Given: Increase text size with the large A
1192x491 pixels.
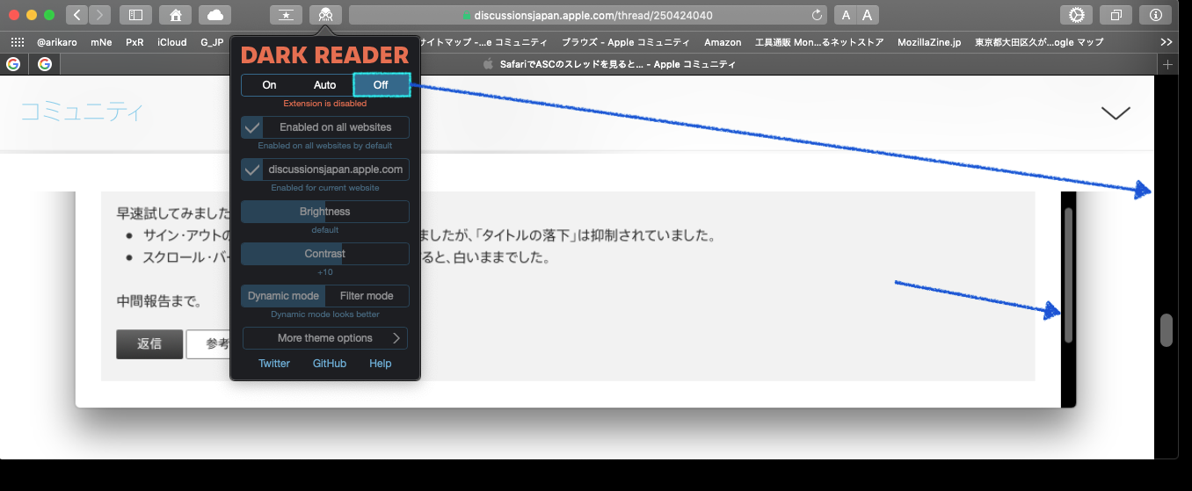Looking at the screenshot, I should [x=868, y=15].
